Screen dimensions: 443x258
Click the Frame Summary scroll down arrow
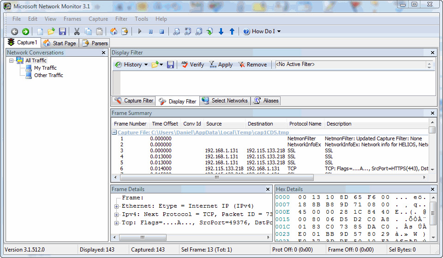pos(432,169)
